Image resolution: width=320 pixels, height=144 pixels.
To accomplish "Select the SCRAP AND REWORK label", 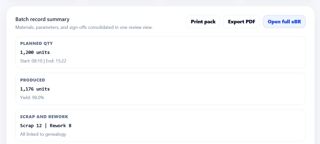I will [x=44, y=117].
